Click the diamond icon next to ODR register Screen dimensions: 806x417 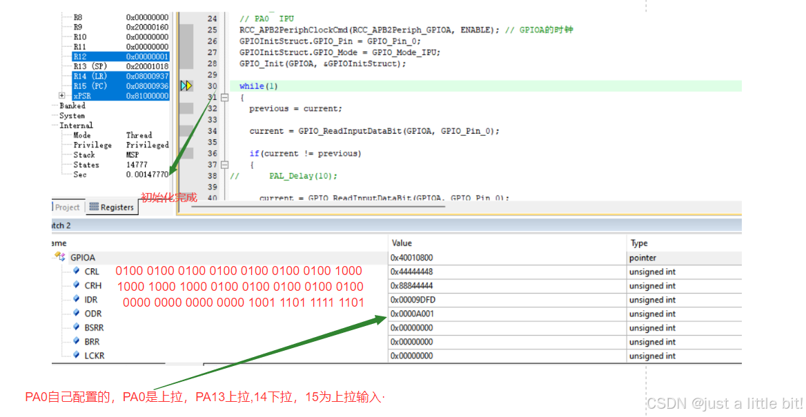[x=76, y=313]
